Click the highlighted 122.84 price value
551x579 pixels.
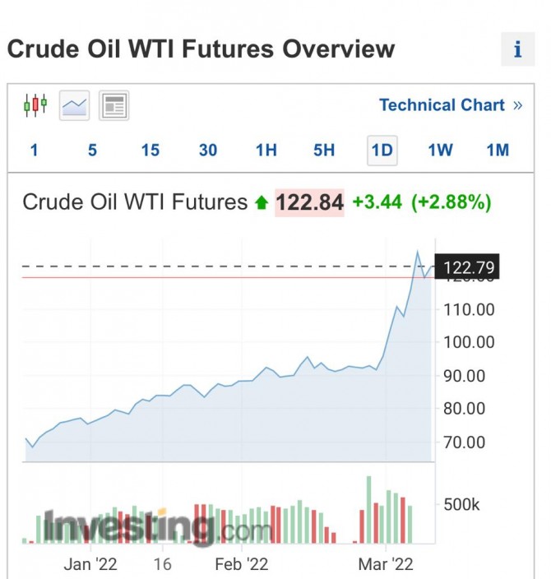(x=309, y=202)
